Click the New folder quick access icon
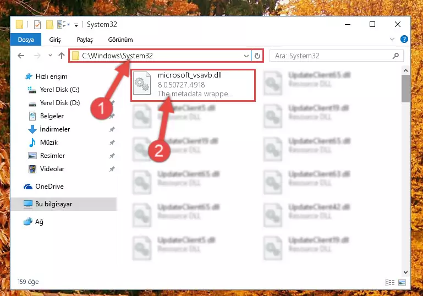This screenshot has width=423, height=296. 50,25
